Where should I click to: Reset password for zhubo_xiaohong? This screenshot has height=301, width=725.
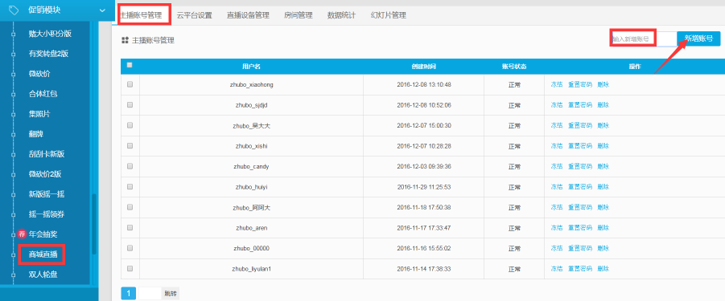click(x=580, y=85)
